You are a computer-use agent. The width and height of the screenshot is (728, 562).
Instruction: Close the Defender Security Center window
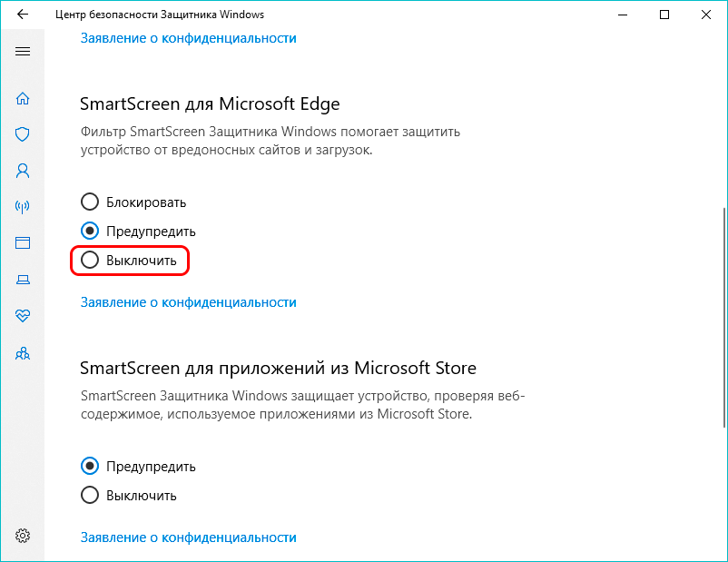706,15
